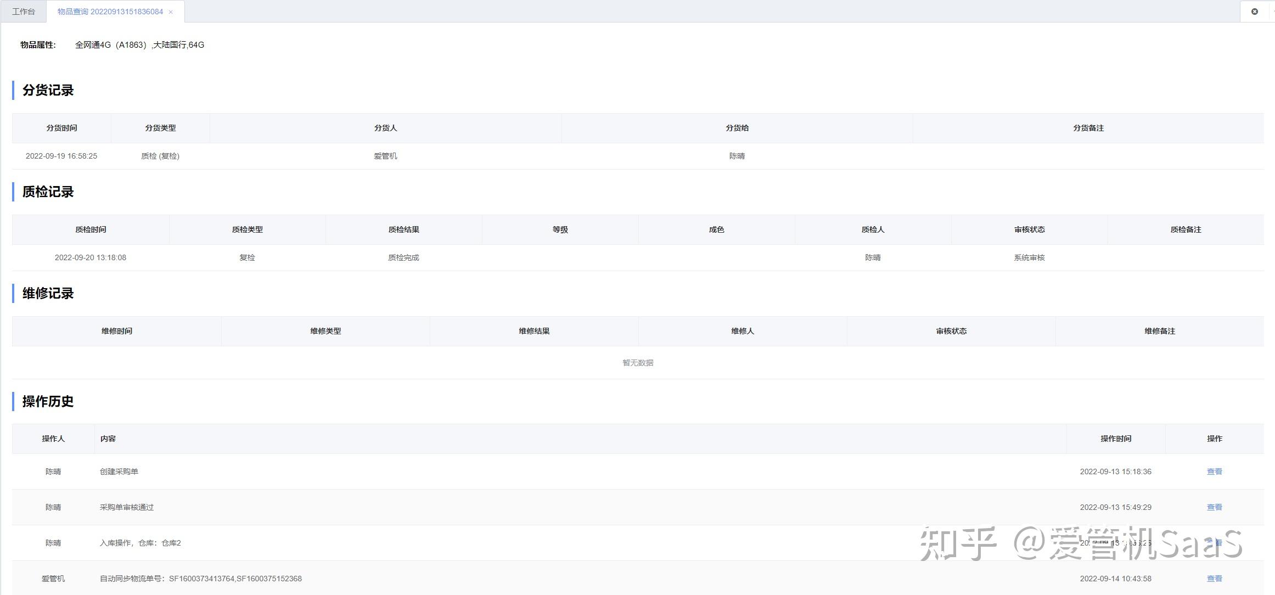Close the 物品查询 tab with its X
The width and height of the screenshot is (1275, 595).
pyautogui.click(x=171, y=12)
